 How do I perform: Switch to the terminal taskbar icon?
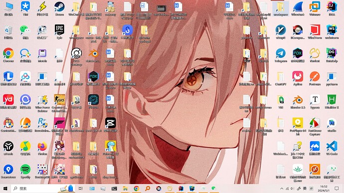point(114,189)
